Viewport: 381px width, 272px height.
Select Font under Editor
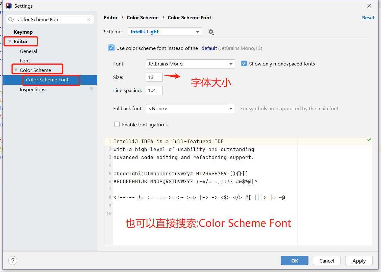pyautogui.click(x=25, y=61)
